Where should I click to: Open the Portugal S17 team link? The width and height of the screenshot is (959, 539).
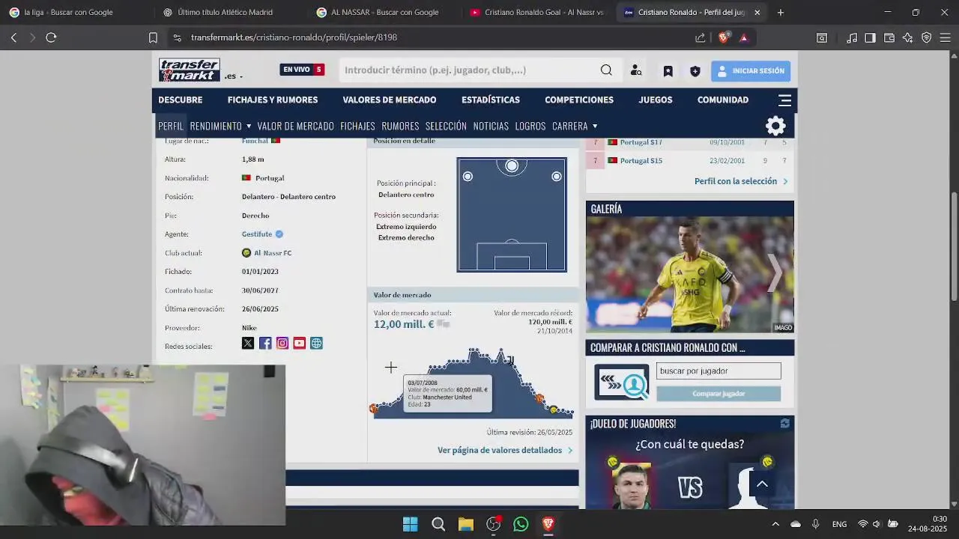(x=641, y=142)
